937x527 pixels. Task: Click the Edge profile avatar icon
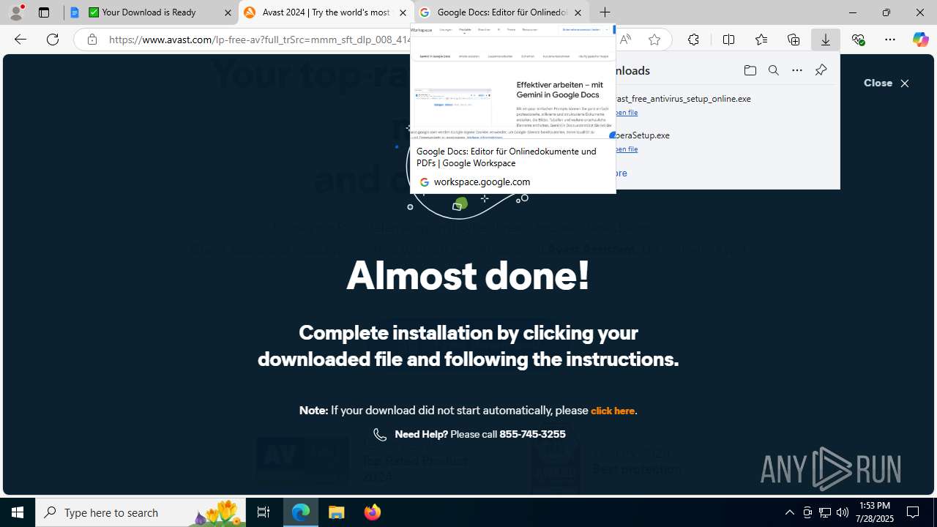[x=16, y=12]
